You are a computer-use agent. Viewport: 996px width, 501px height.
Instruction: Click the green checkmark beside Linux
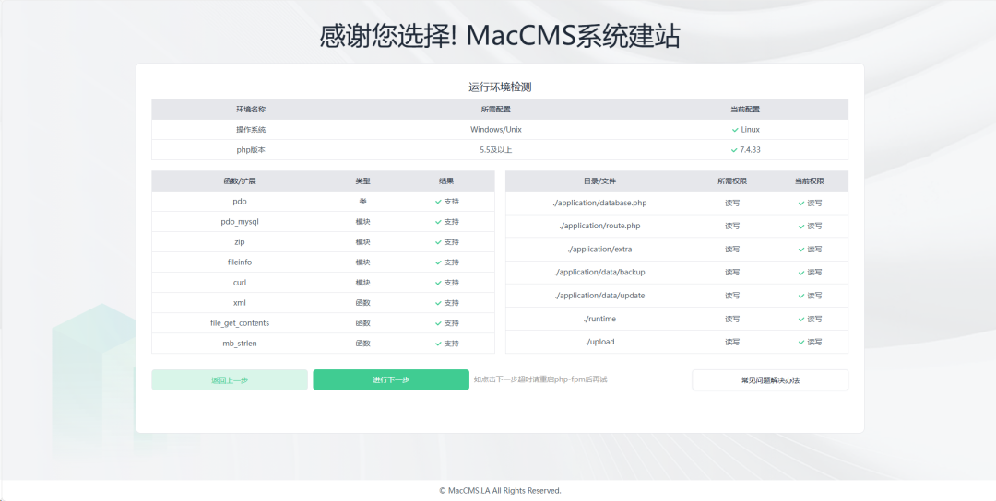tap(735, 130)
